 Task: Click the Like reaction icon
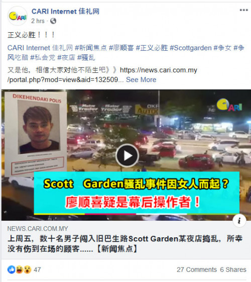[x=12, y=269]
